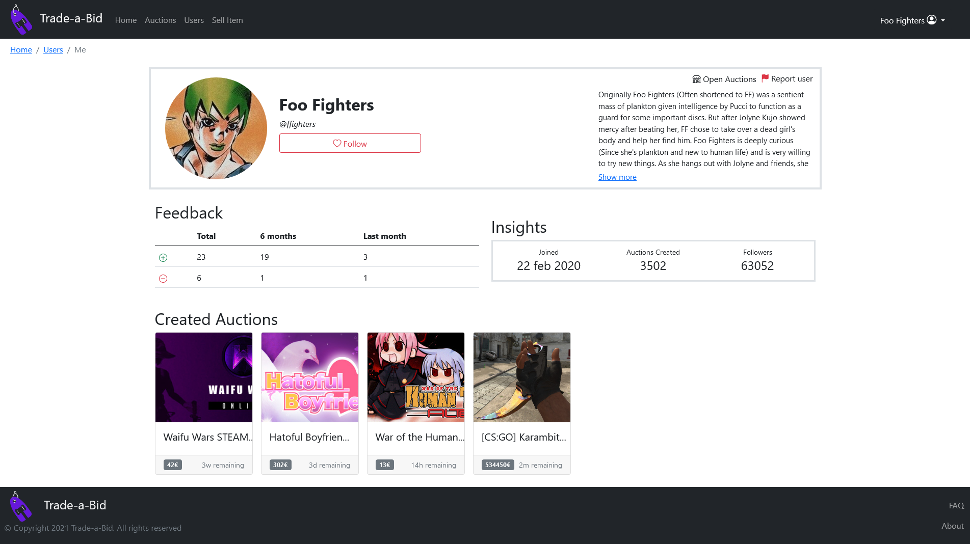Open the Open Auctions link
Screen dimensions: 970x544
tap(724, 79)
